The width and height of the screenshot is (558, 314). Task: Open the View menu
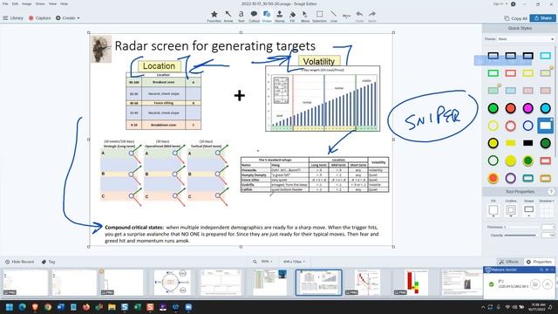point(52,3)
